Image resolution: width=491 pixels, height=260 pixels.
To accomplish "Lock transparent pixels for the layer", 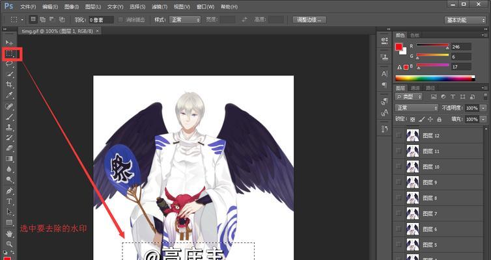I will coord(413,120).
